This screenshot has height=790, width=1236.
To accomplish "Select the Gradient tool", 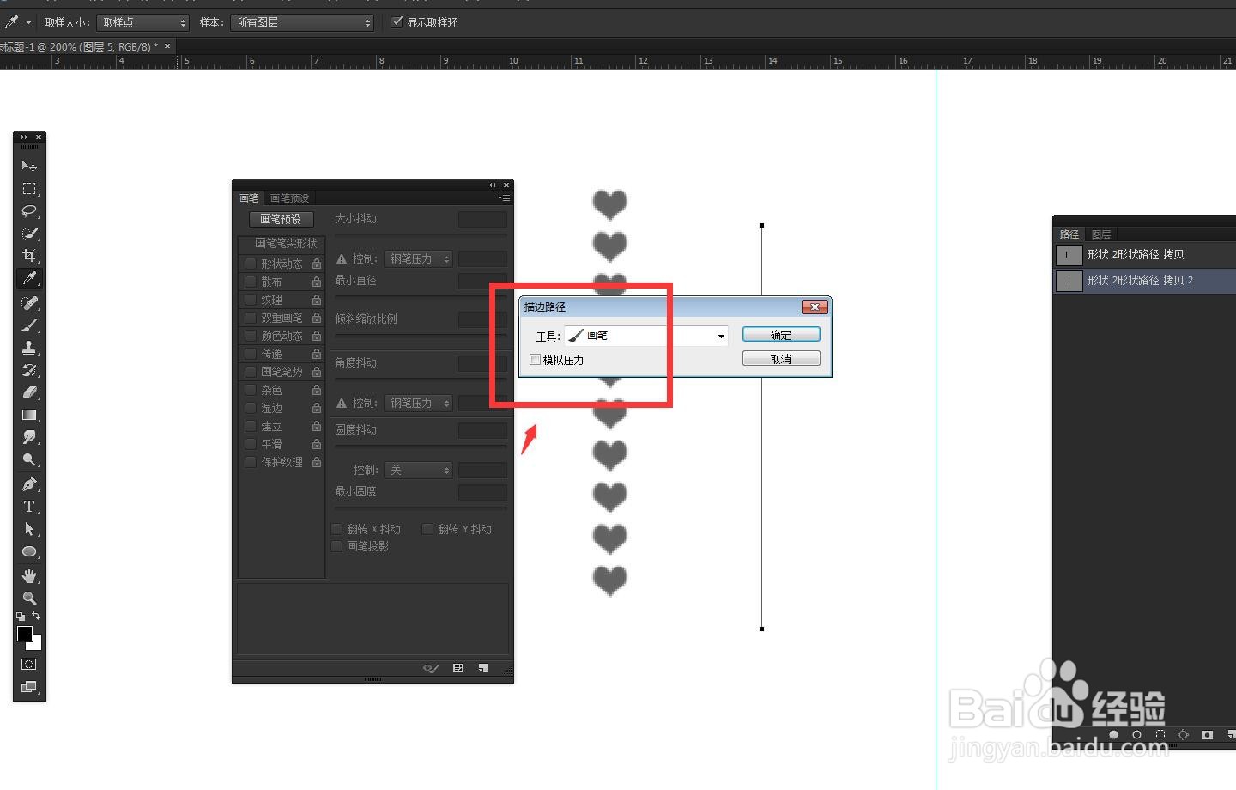I will [x=30, y=416].
